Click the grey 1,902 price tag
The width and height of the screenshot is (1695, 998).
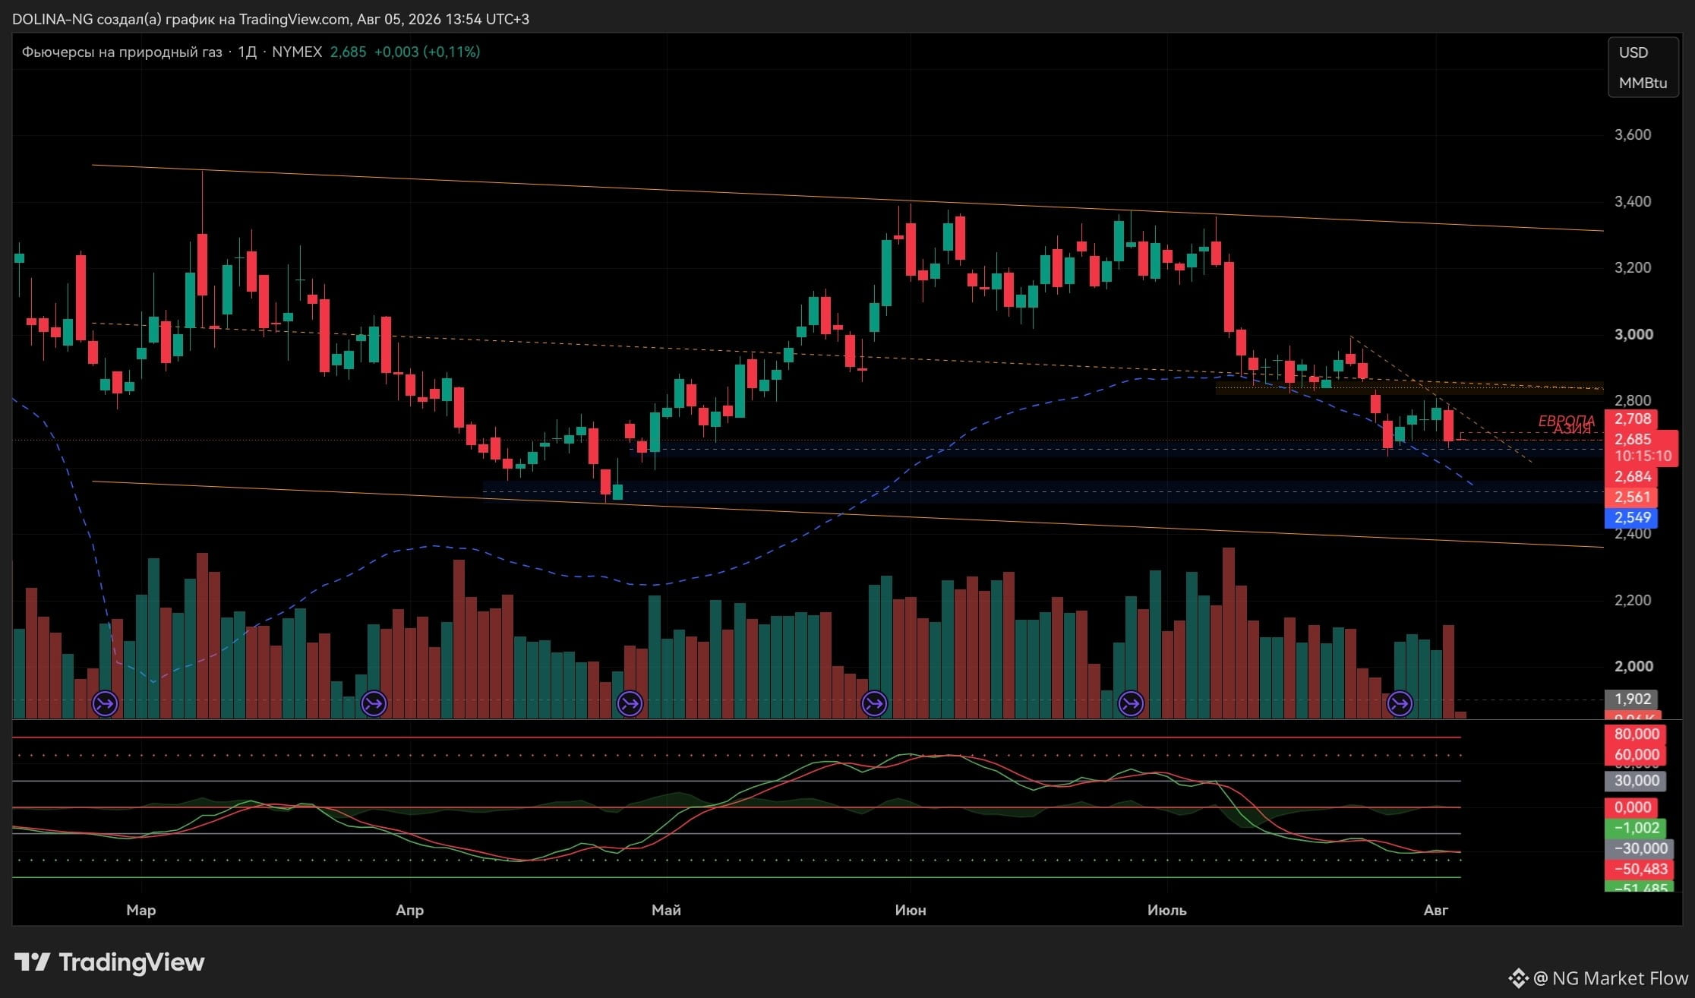(x=1631, y=699)
